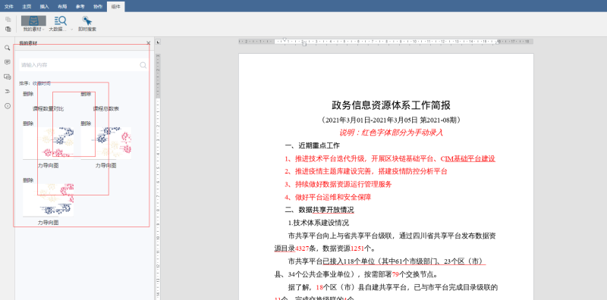Switch to the 布局 tab
The height and width of the screenshot is (300, 607).
point(62,7)
